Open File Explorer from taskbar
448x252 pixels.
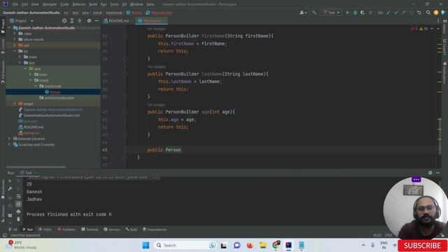point(263,245)
